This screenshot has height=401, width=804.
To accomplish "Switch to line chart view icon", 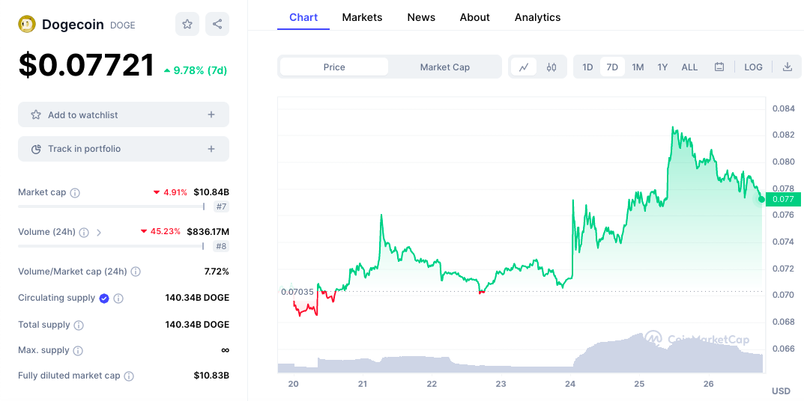I will pyautogui.click(x=524, y=67).
